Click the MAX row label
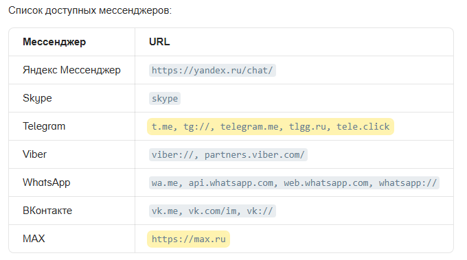 34,239
